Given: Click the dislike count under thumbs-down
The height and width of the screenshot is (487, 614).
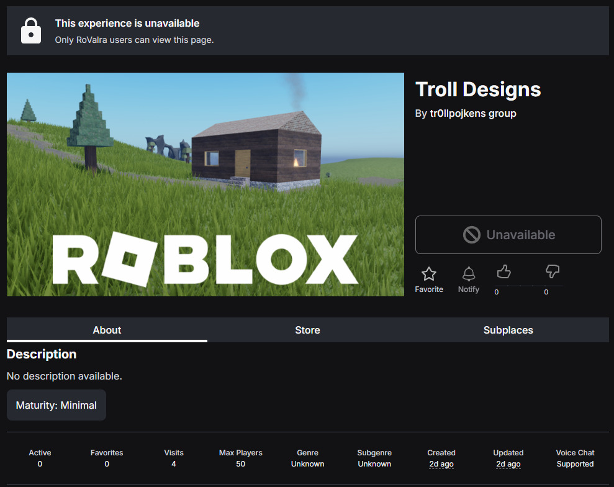Looking at the screenshot, I should [546, 293].
